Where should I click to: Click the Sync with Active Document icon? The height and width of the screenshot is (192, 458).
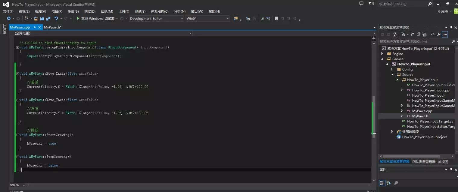412,34
